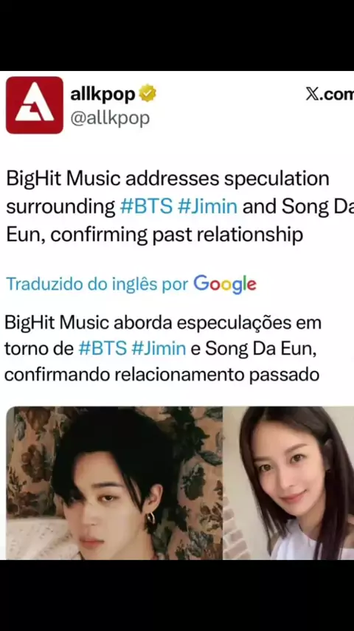Select #Jimin hashtag in the Portuguese translation
354x631 pixels.
159,349
